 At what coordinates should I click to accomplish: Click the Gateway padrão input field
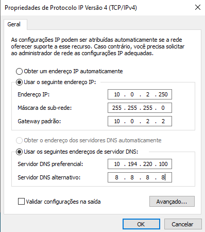tap(140, 121)
